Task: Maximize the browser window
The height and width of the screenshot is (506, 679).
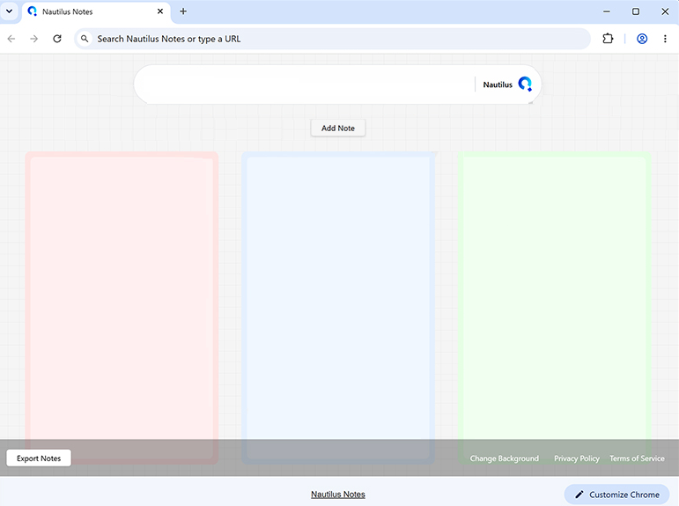Action: point(636,11)
